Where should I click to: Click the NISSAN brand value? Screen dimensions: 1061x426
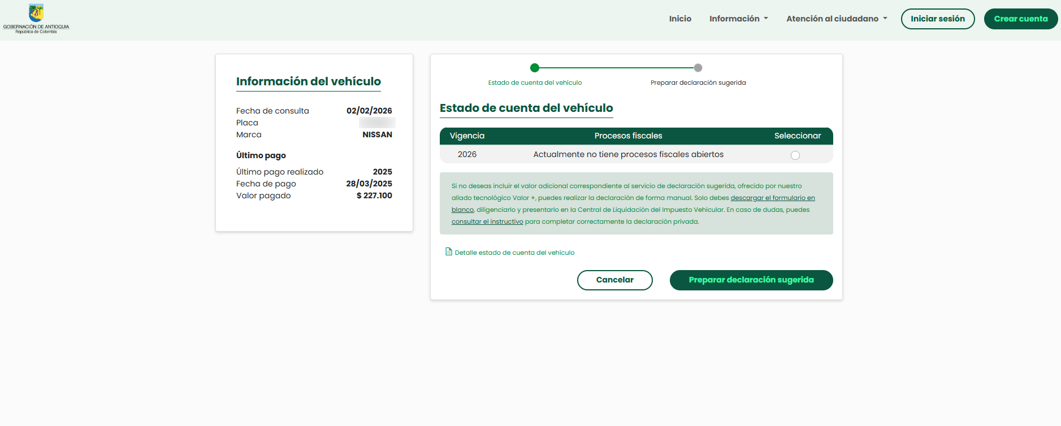click(x=377, y=134)
